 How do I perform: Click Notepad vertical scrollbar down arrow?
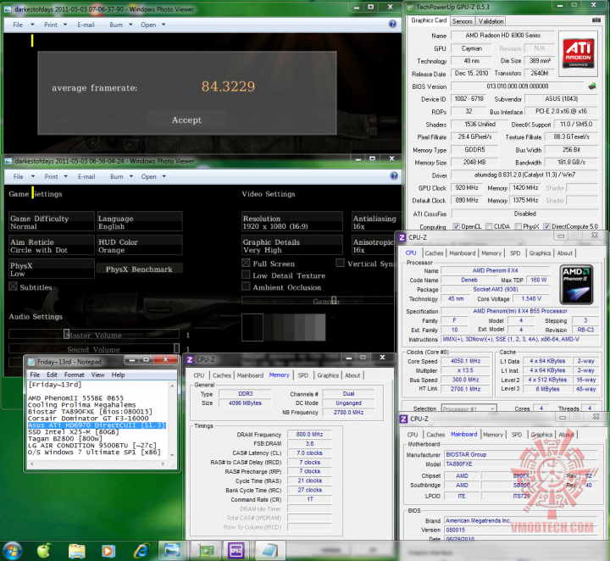pyautogui.click(x=172, y=454)
